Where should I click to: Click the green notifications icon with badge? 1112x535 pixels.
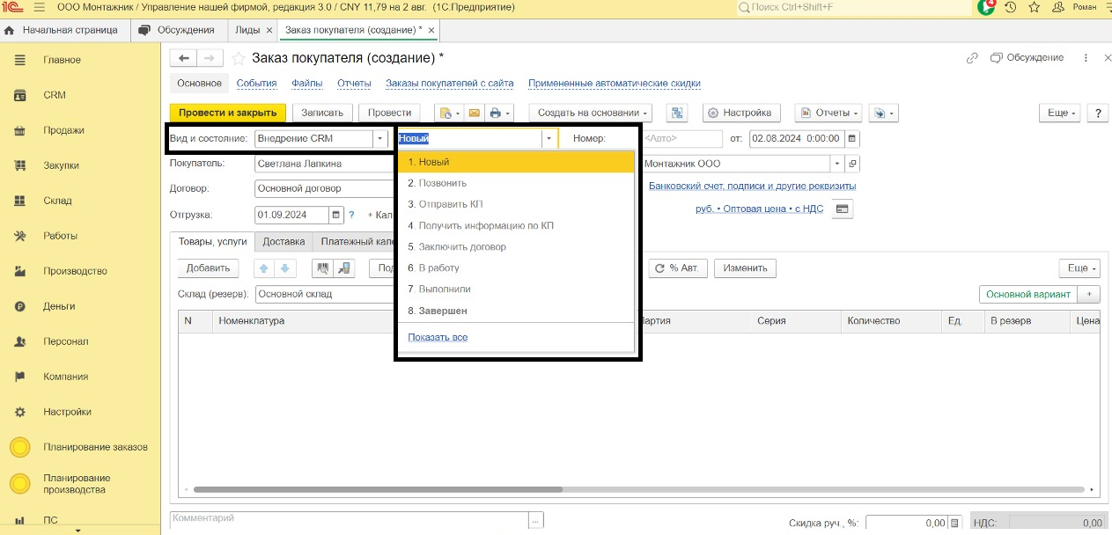point(987,7)
